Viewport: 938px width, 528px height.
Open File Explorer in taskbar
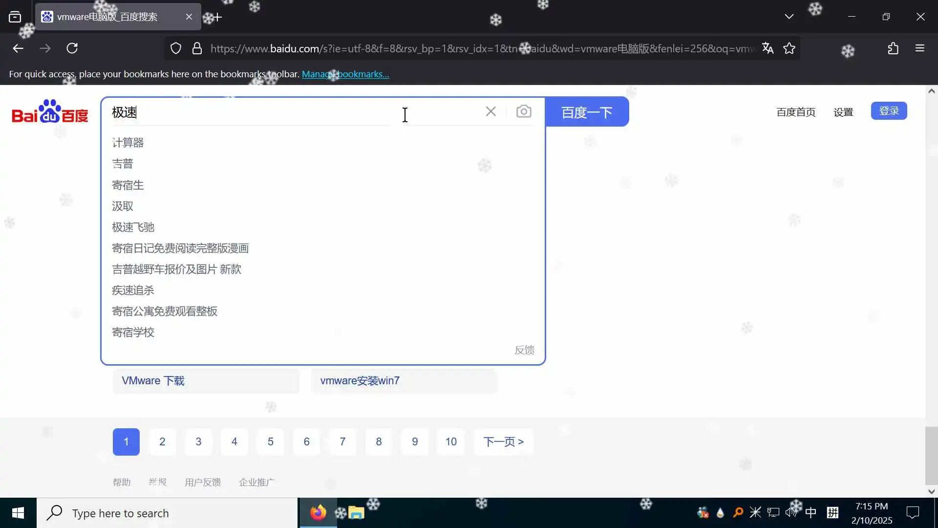tap(356, 513)
